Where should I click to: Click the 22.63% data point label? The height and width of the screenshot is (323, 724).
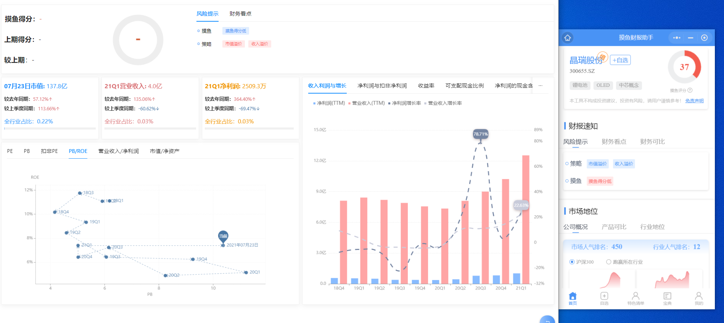click(x=521, y=205)
